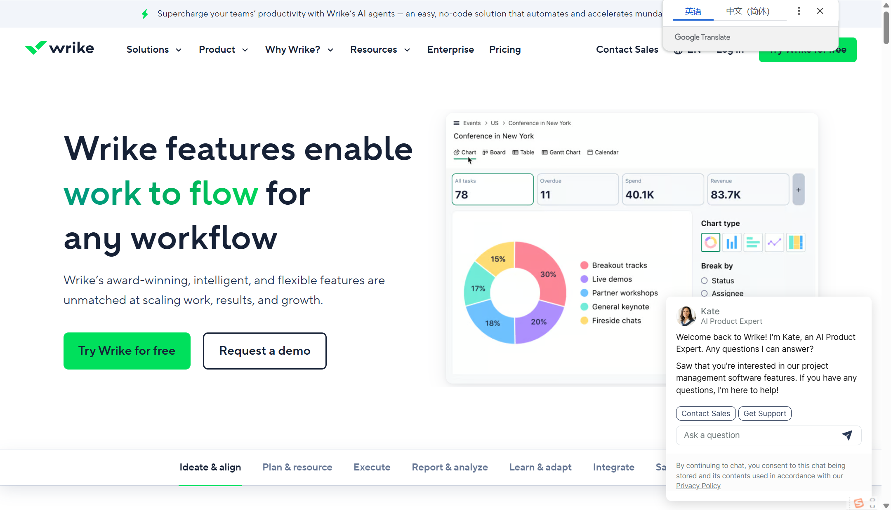
Task: Switch translation to 中文 (简体)
Action: click(747, 11)
